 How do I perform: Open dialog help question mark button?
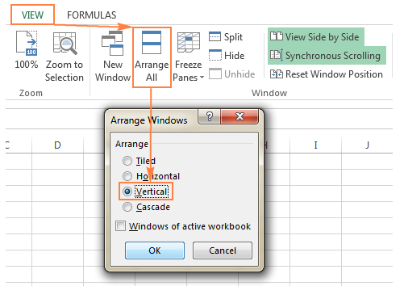click(x=210, y=116)
